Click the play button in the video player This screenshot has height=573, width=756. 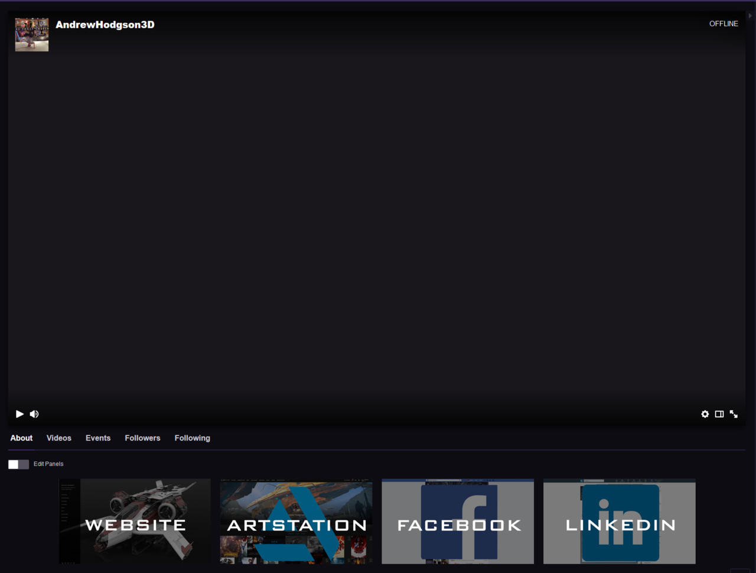[19, 414]
